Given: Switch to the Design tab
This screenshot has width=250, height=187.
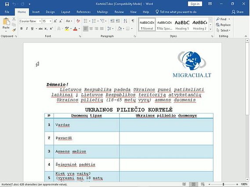Looking at the screenshot, I should pos(50,12).
